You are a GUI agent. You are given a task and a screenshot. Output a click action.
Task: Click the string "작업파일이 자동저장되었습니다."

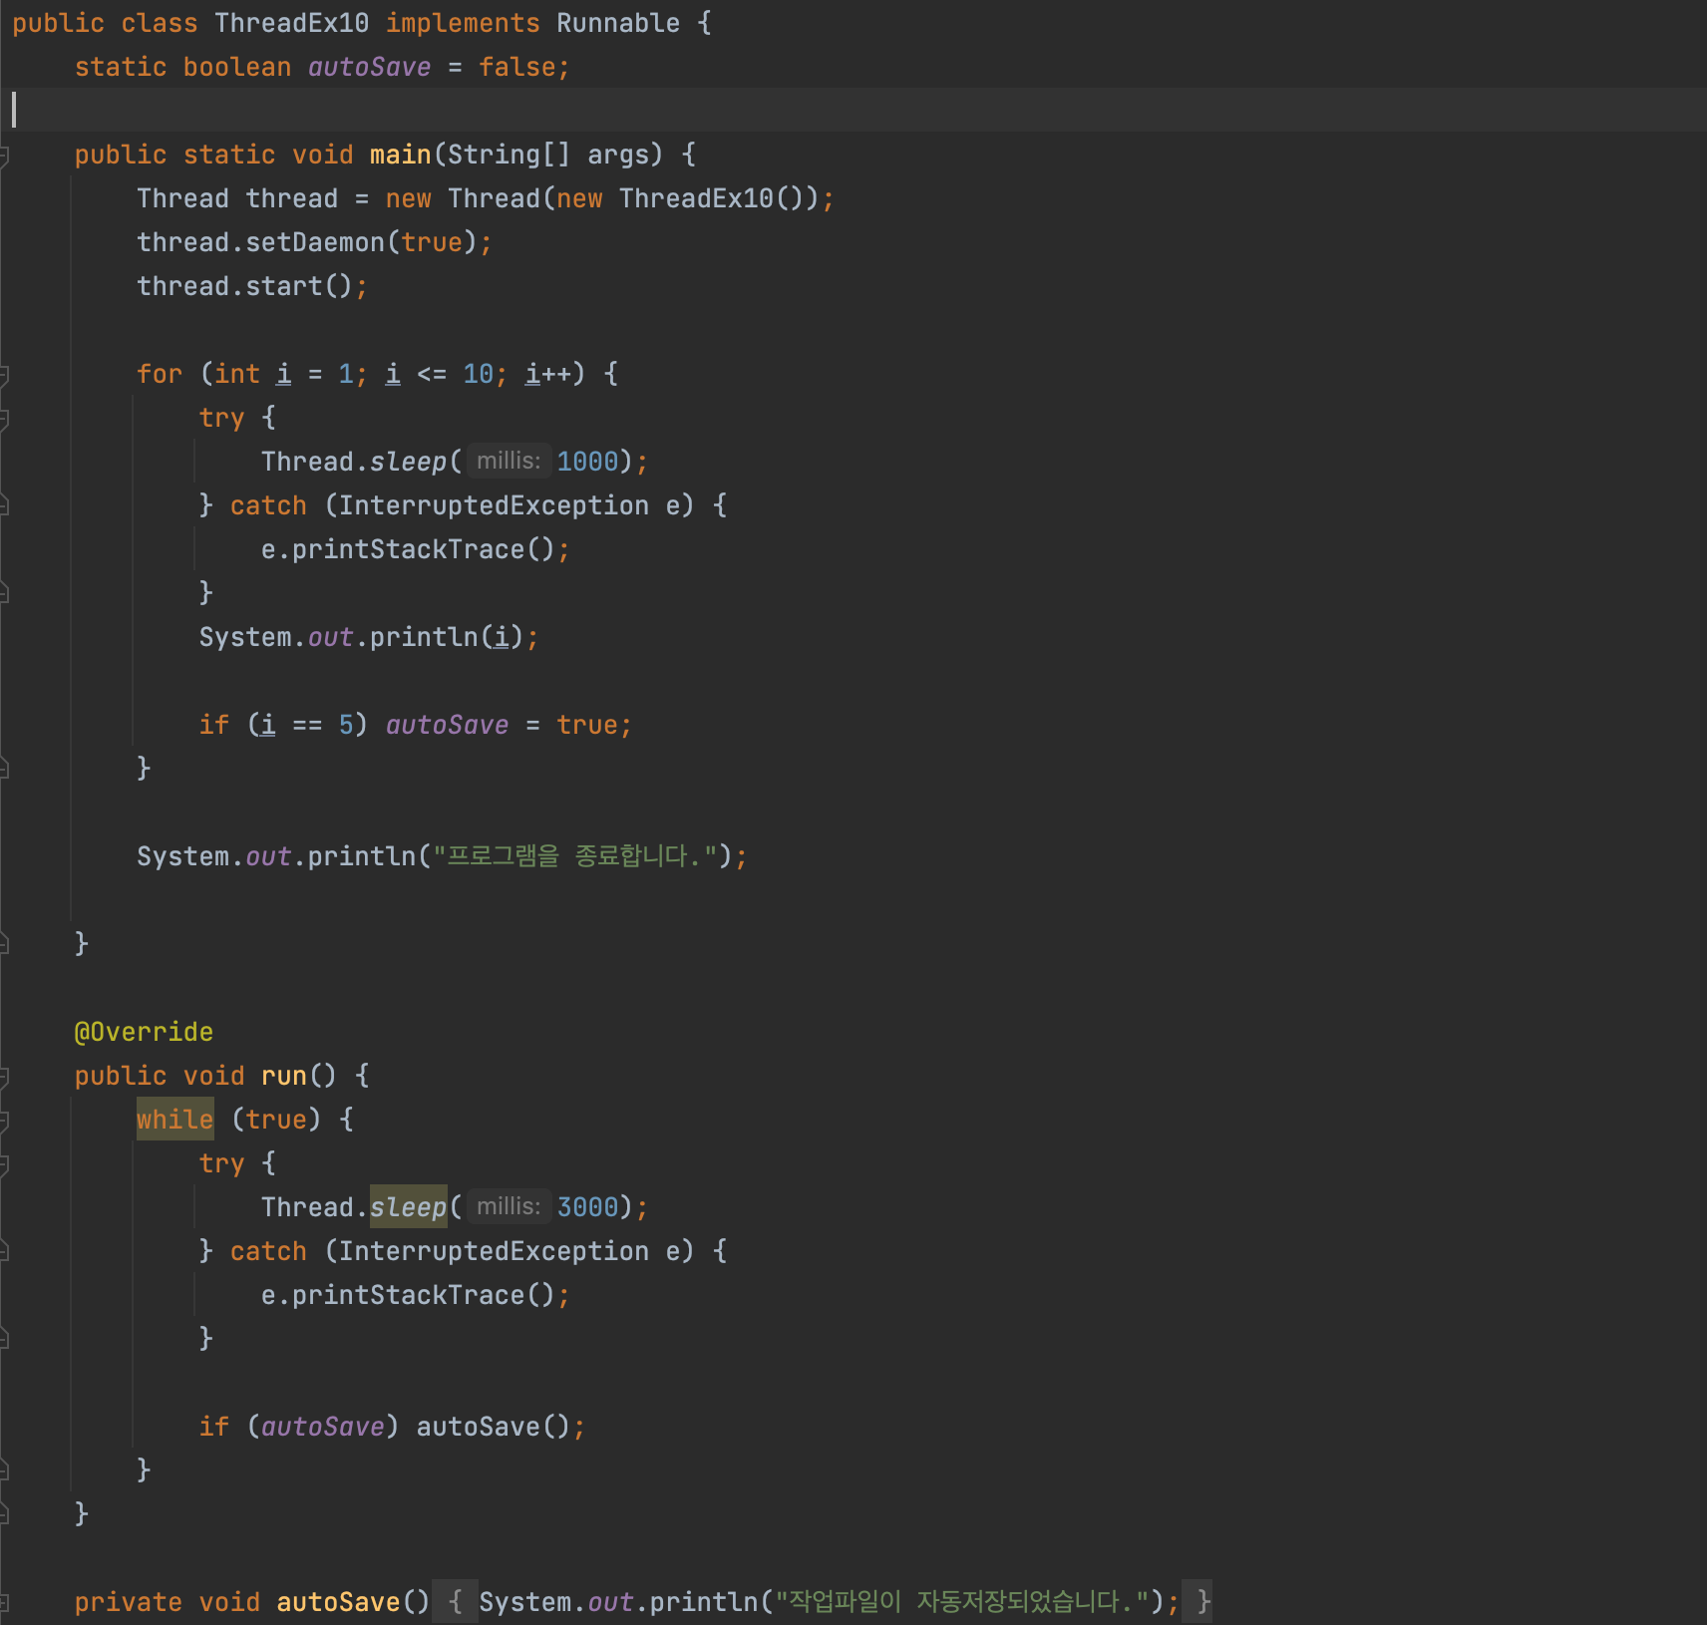(962, 1602)
